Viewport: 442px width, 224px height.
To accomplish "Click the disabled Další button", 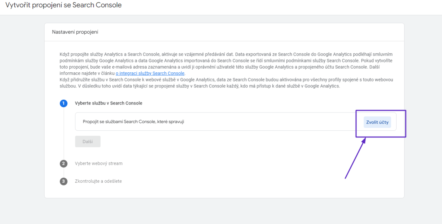I will click(x=88, y=142).
